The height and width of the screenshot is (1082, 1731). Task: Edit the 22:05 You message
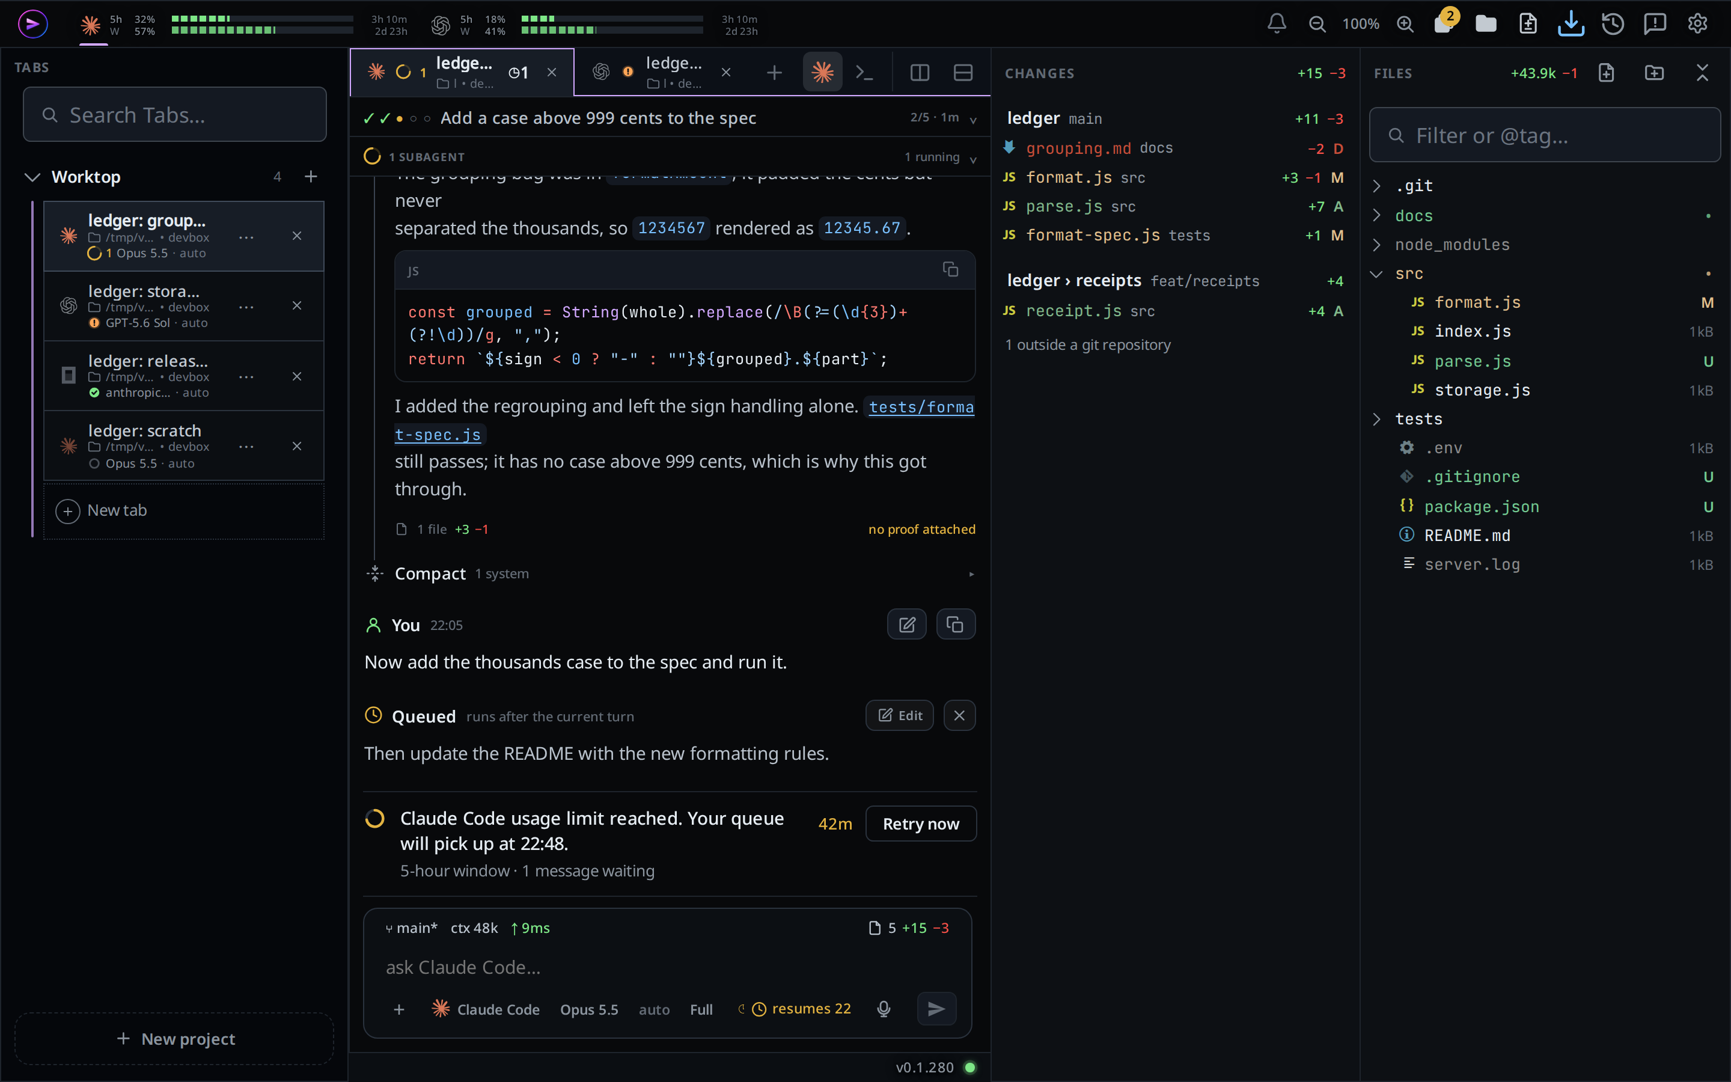(x=907, y=624)
